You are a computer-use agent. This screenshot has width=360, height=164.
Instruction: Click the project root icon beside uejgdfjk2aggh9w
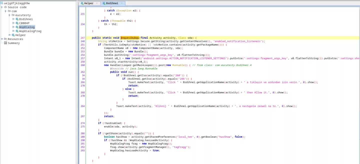(x=2, y=3)
